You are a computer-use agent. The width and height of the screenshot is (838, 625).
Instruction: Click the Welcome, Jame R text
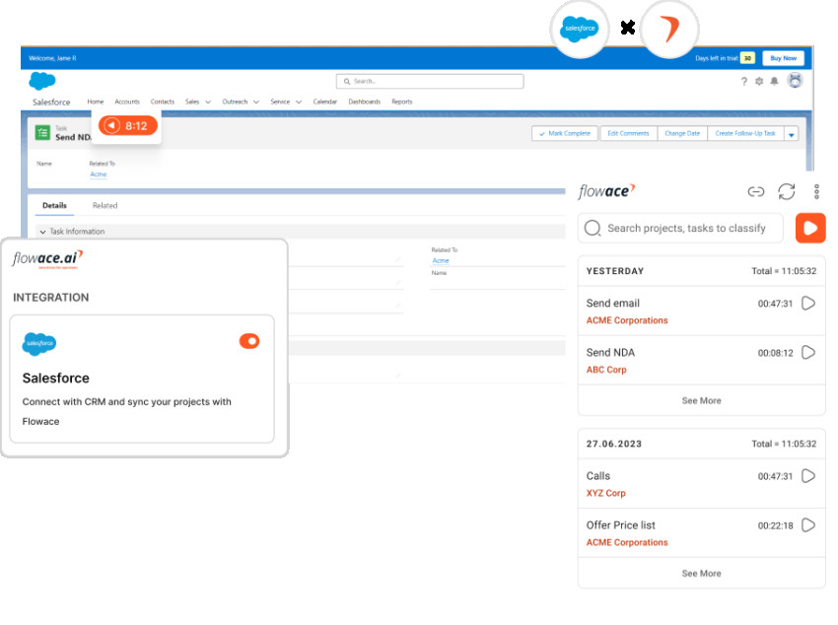(x=52, y=58)
